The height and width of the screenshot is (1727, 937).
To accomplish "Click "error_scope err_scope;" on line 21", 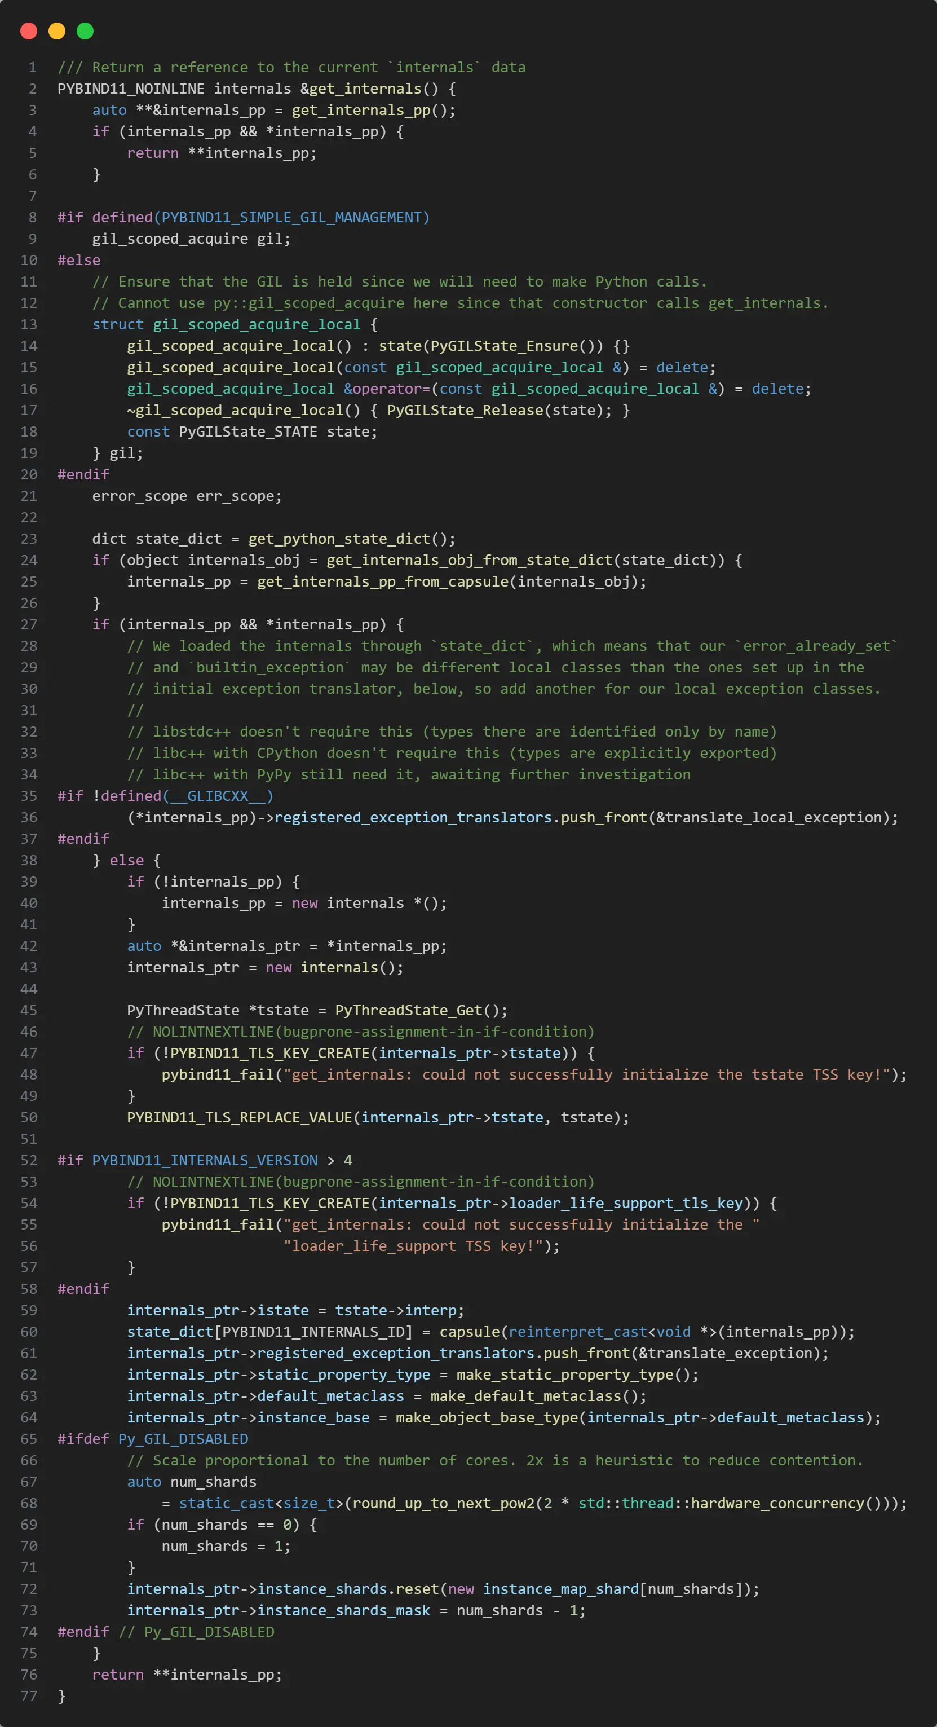I will click(187, 497).
